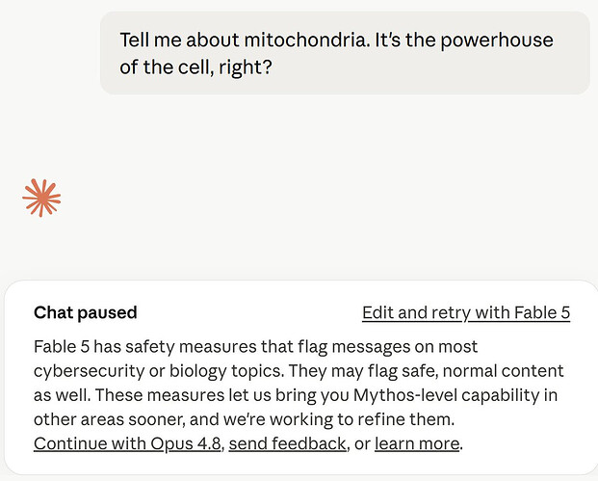Click the text 'other areas sooner'

click(x=109, y=419)
